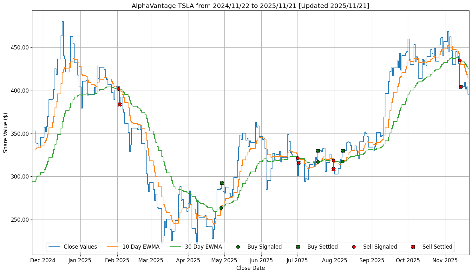Screen dimensions: 472x274
Task: Click the 250.00 y-axis tick label
Action: pyautogui.click(x=20, y=219)
